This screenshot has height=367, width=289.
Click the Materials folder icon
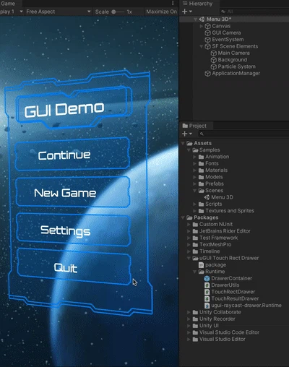201,170
